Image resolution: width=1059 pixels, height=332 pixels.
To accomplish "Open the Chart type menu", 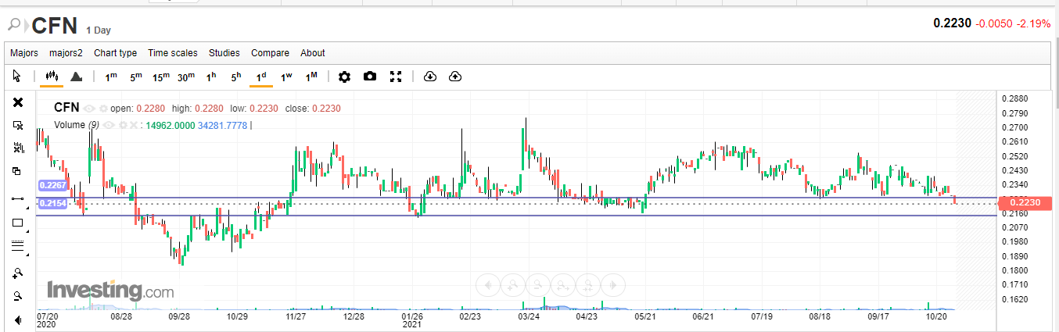I will click(x=115, y=53).
